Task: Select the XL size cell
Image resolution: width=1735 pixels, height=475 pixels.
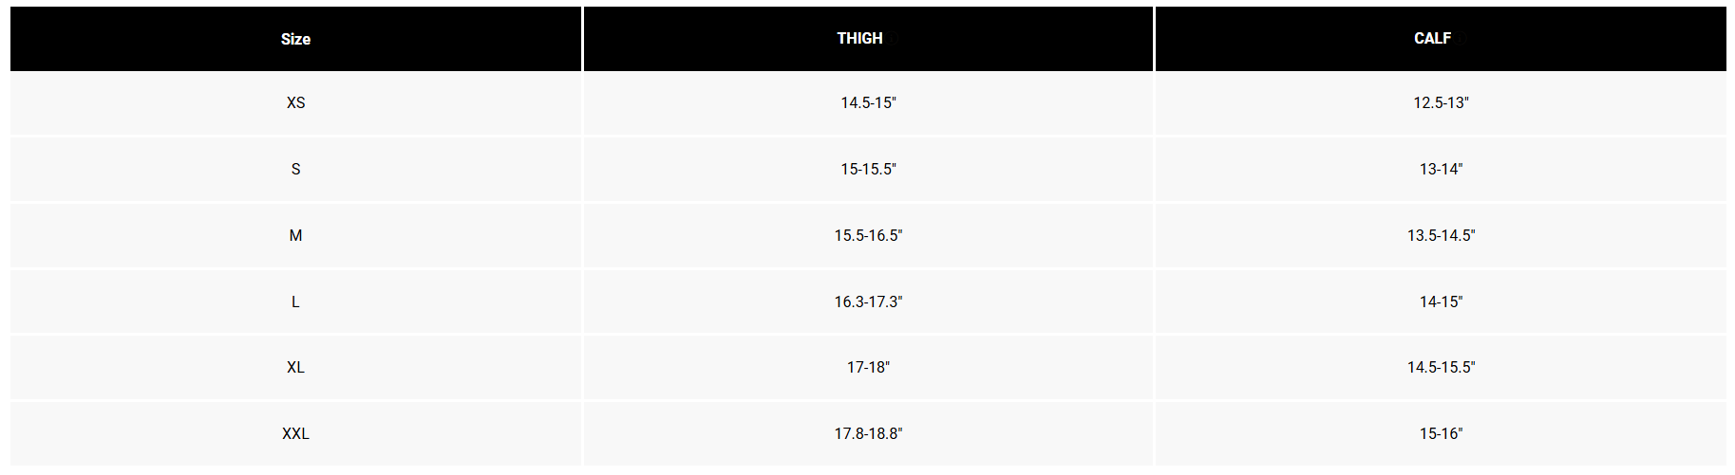Action: click(295, 368)
